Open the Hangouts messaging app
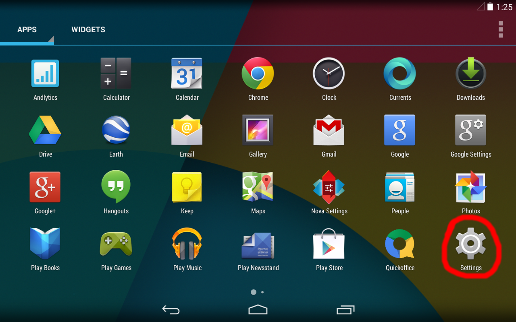Screen dimensions: 516x322 (116, 187)
